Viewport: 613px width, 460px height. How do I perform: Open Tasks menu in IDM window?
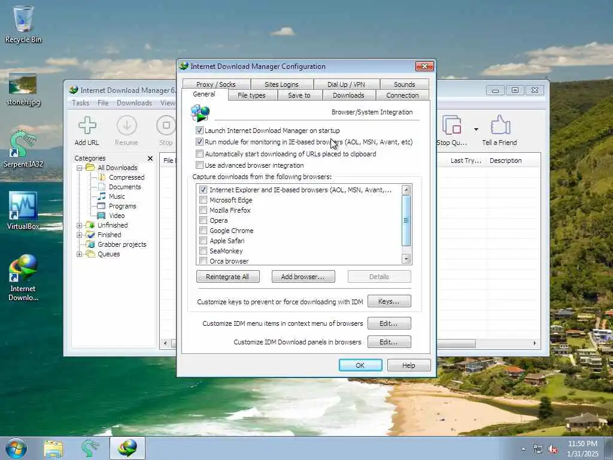(x=81, y=103)
